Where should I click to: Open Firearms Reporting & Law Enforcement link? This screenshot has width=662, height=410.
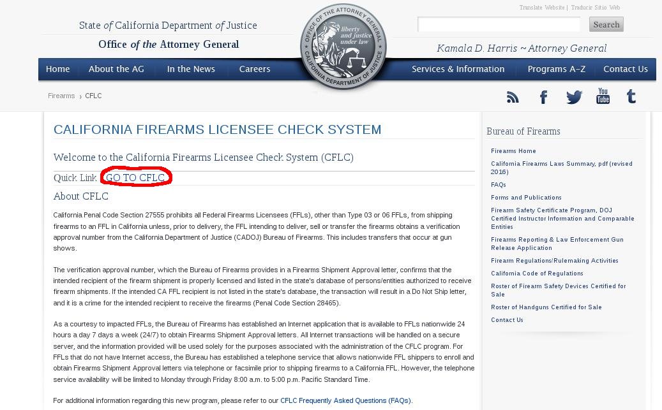[557, 244]
